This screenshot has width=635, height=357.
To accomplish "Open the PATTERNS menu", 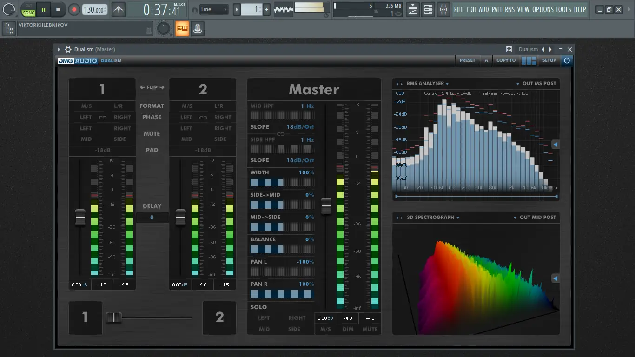I will click(503, 9).
